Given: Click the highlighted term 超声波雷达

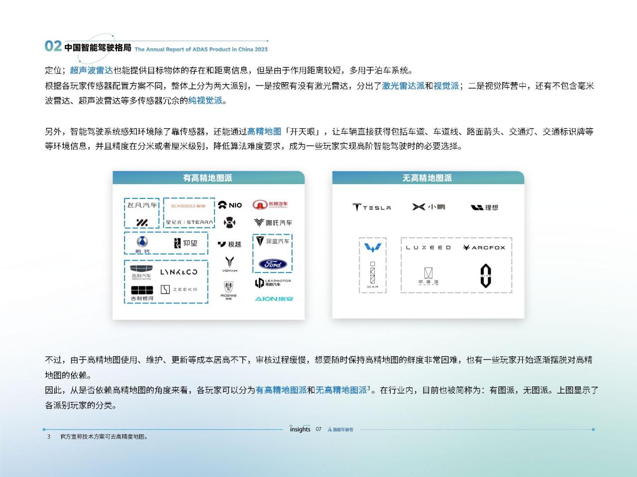Looking at the screenshot, I should (92, 70).
